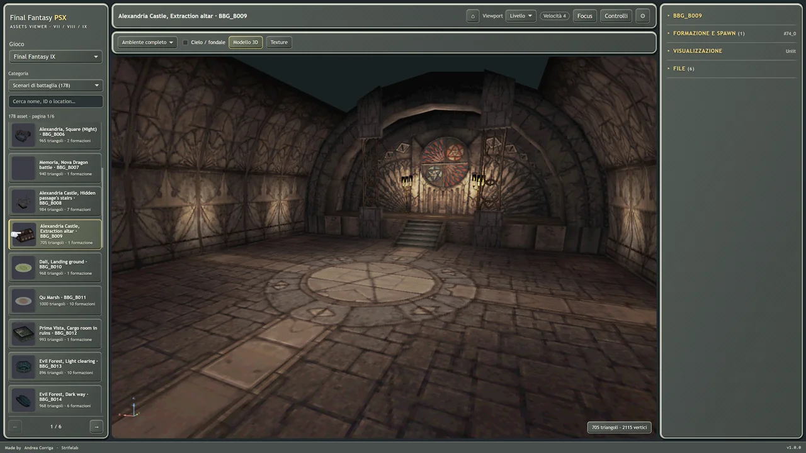The width and height of the screenshot is (806, 453).
Task: Select the Dali Landing ground BBG_B010 thumbnail
Action: 24,267
